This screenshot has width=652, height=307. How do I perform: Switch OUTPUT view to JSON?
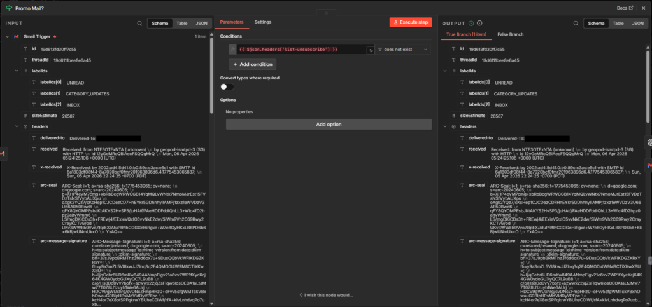tap(637, 24)
